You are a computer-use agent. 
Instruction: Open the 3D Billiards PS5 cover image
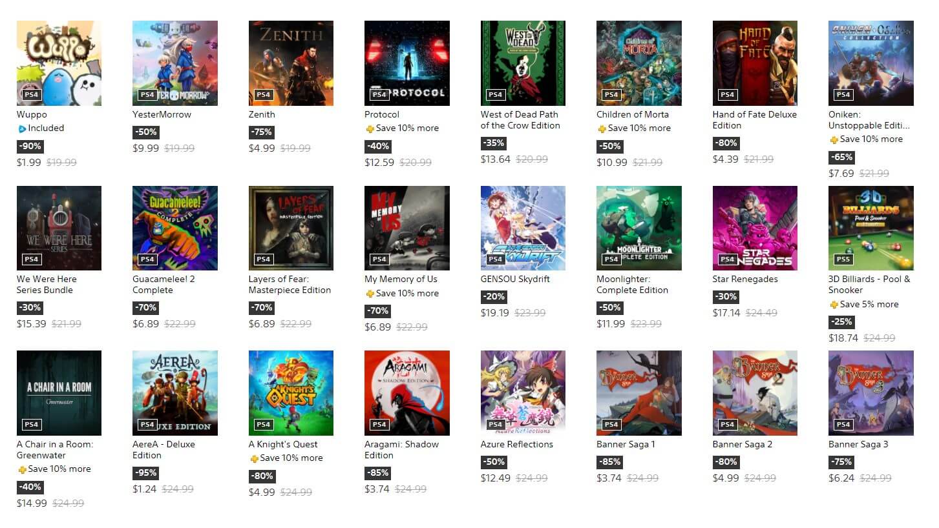click(871, 228)
